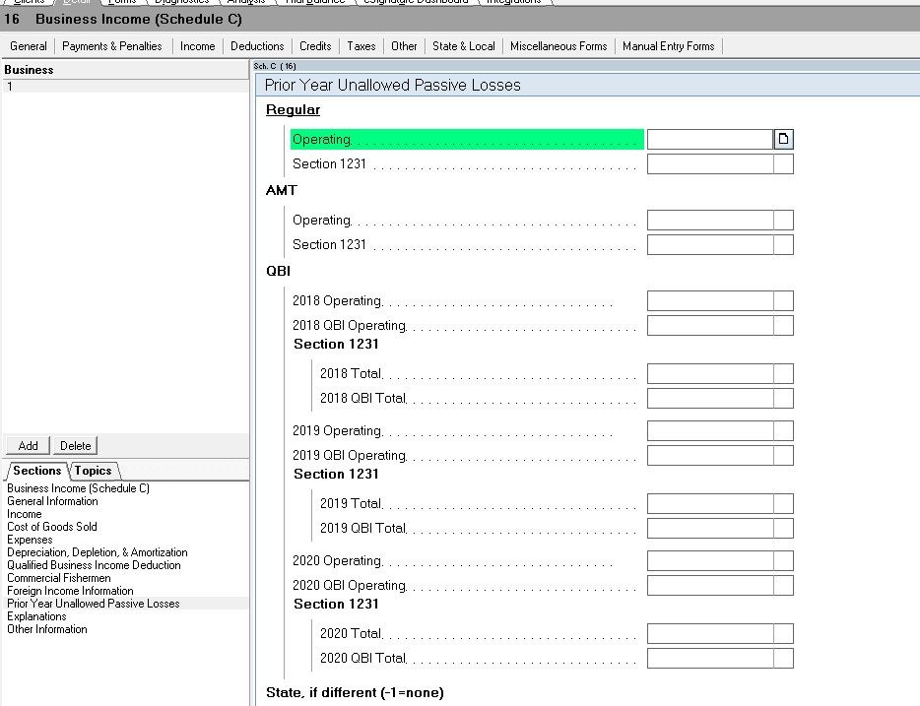Select the Cost of Goods Sold section
This screenshot has height=706, width=920.
click(x=51, y=526)
